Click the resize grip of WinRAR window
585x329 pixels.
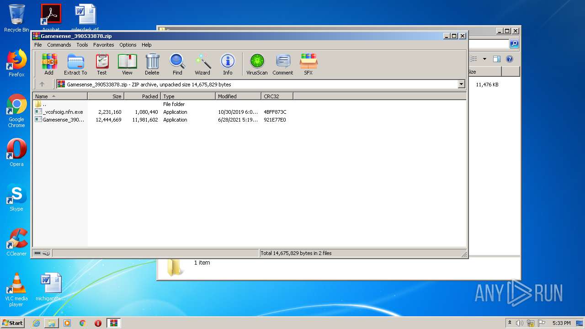pos(464,254)
